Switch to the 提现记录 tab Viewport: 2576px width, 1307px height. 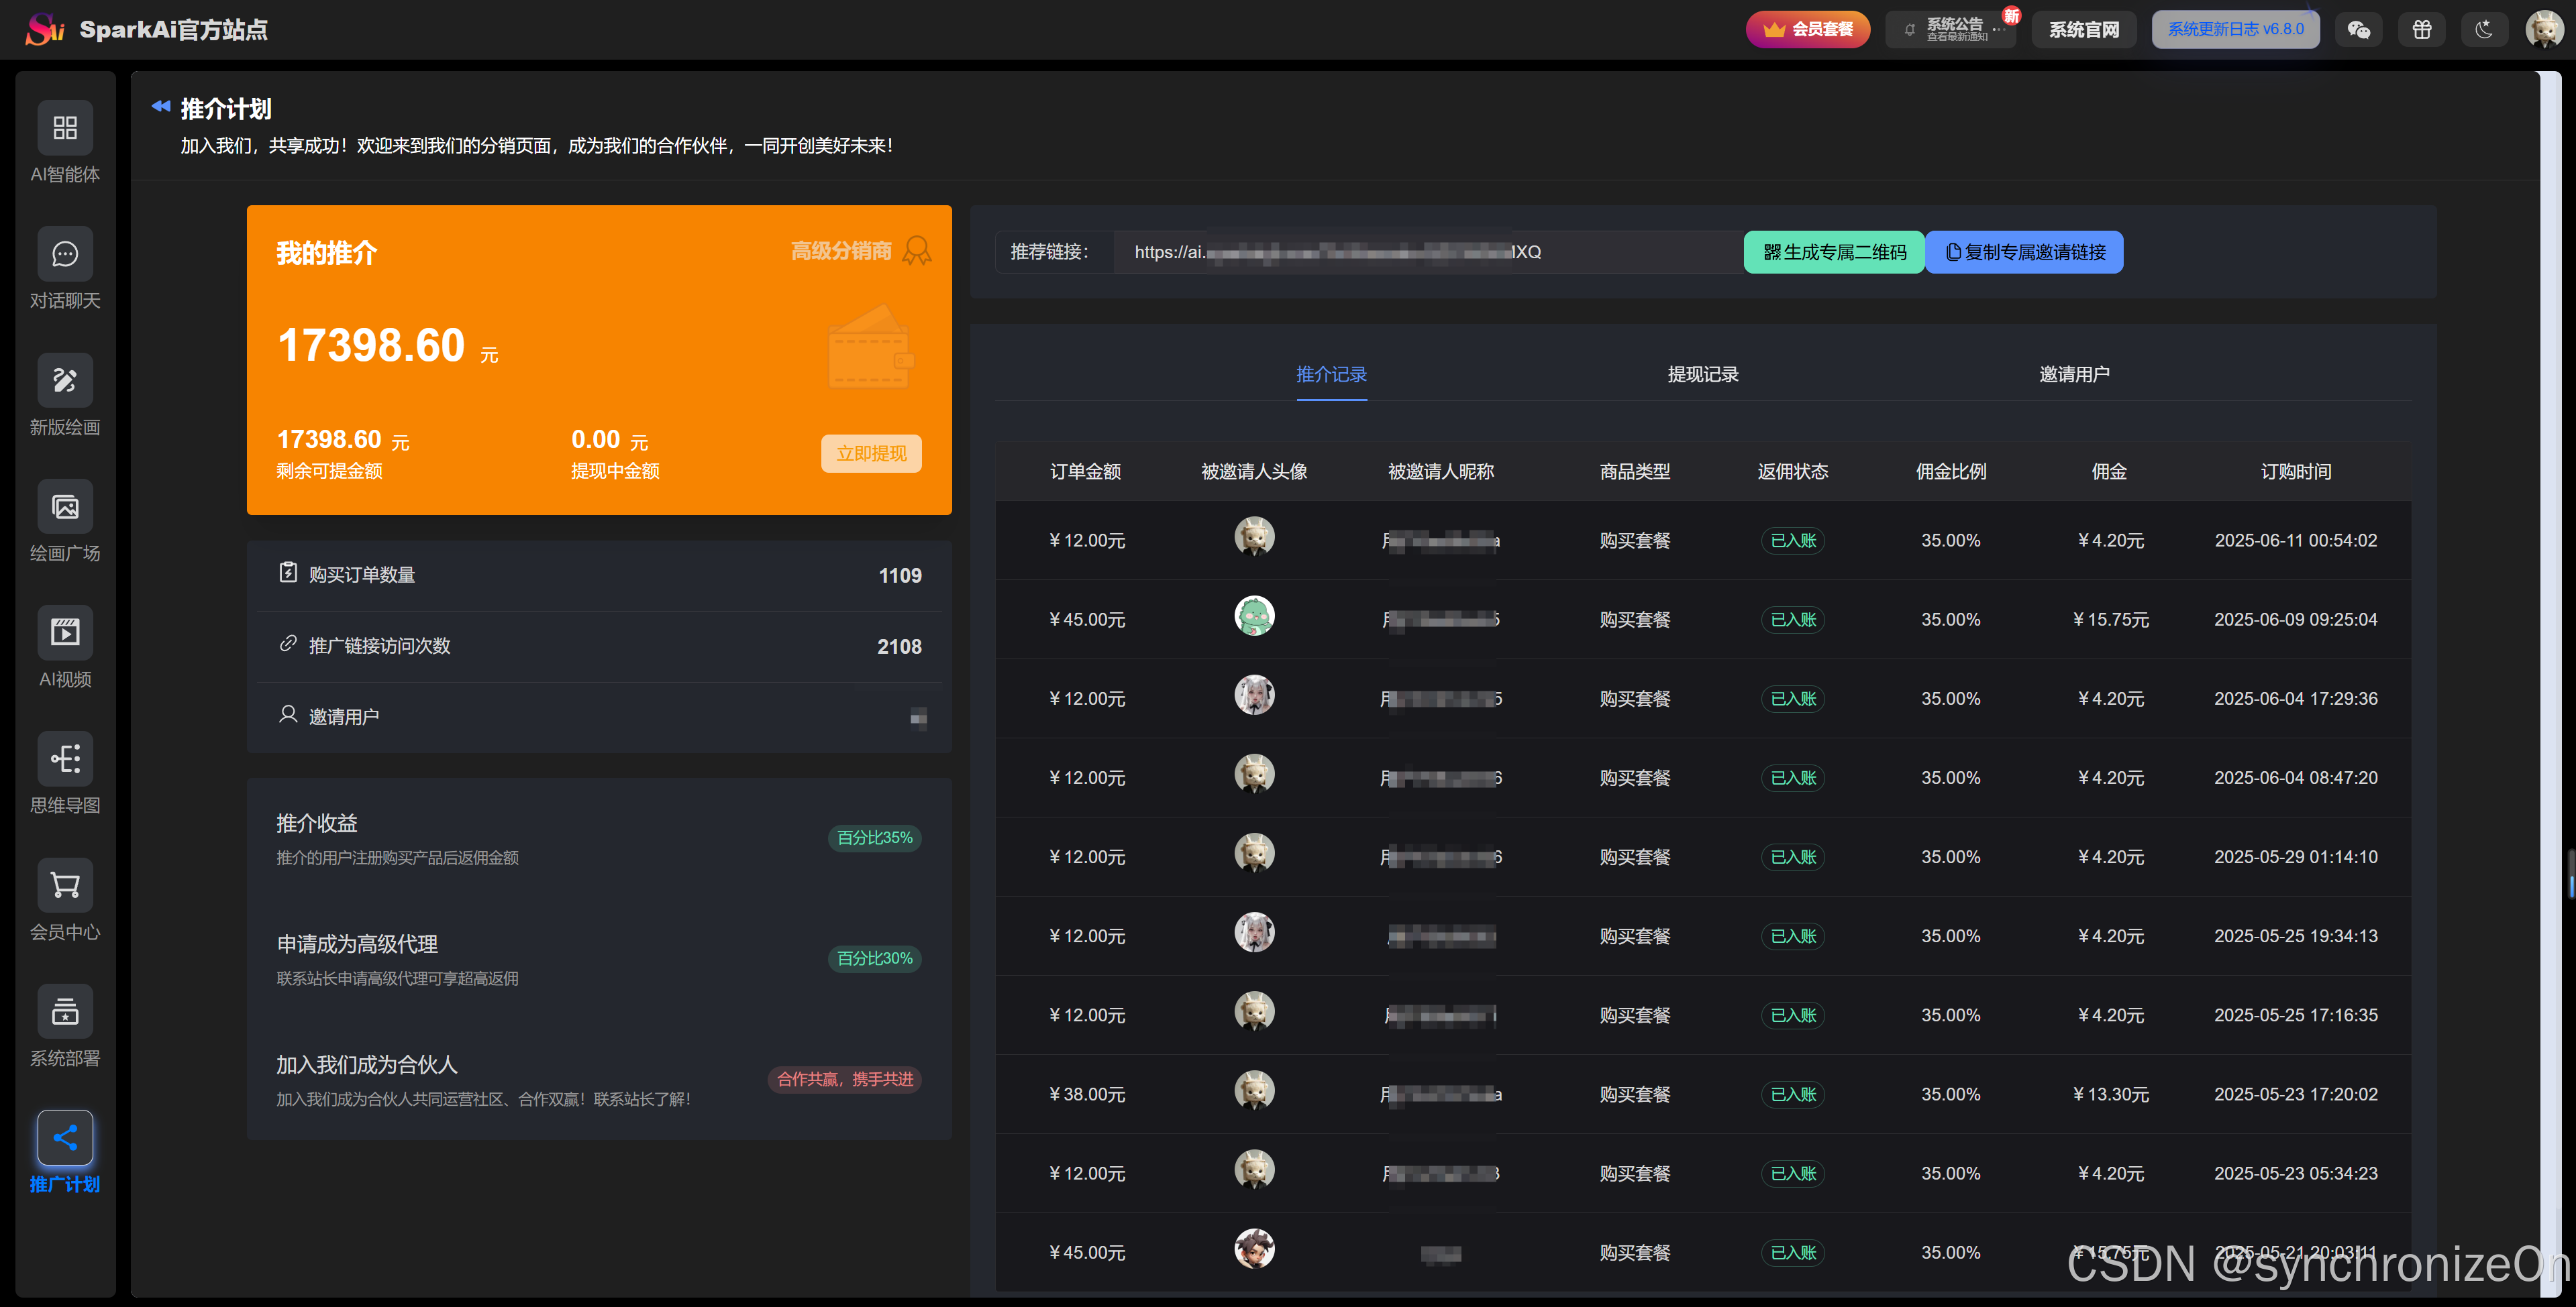point(1702,375)
